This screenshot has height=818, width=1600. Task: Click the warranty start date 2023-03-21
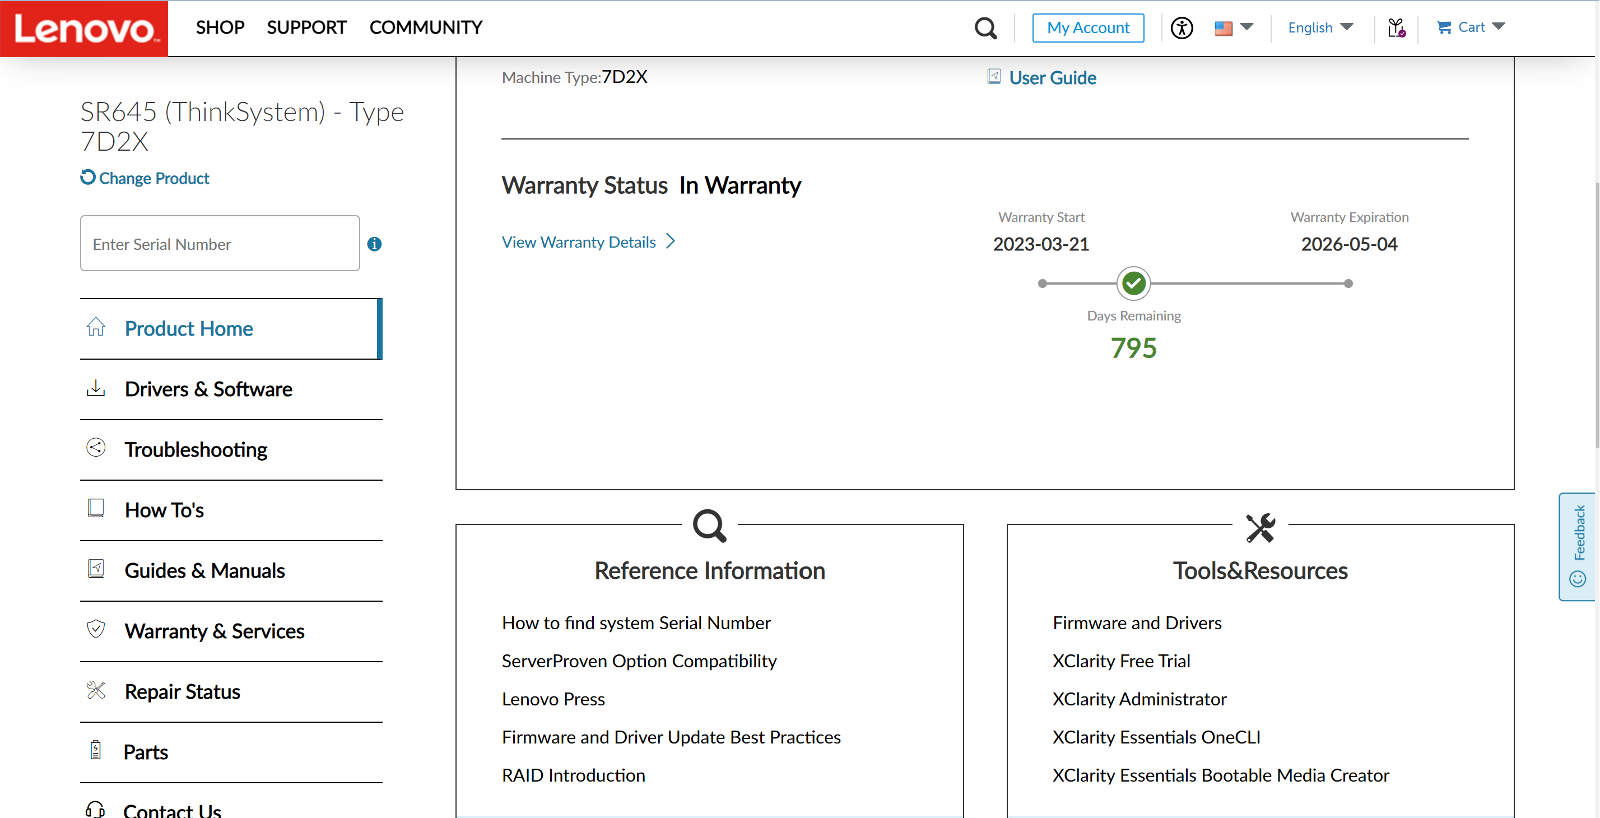click(x=1040, y=244)
